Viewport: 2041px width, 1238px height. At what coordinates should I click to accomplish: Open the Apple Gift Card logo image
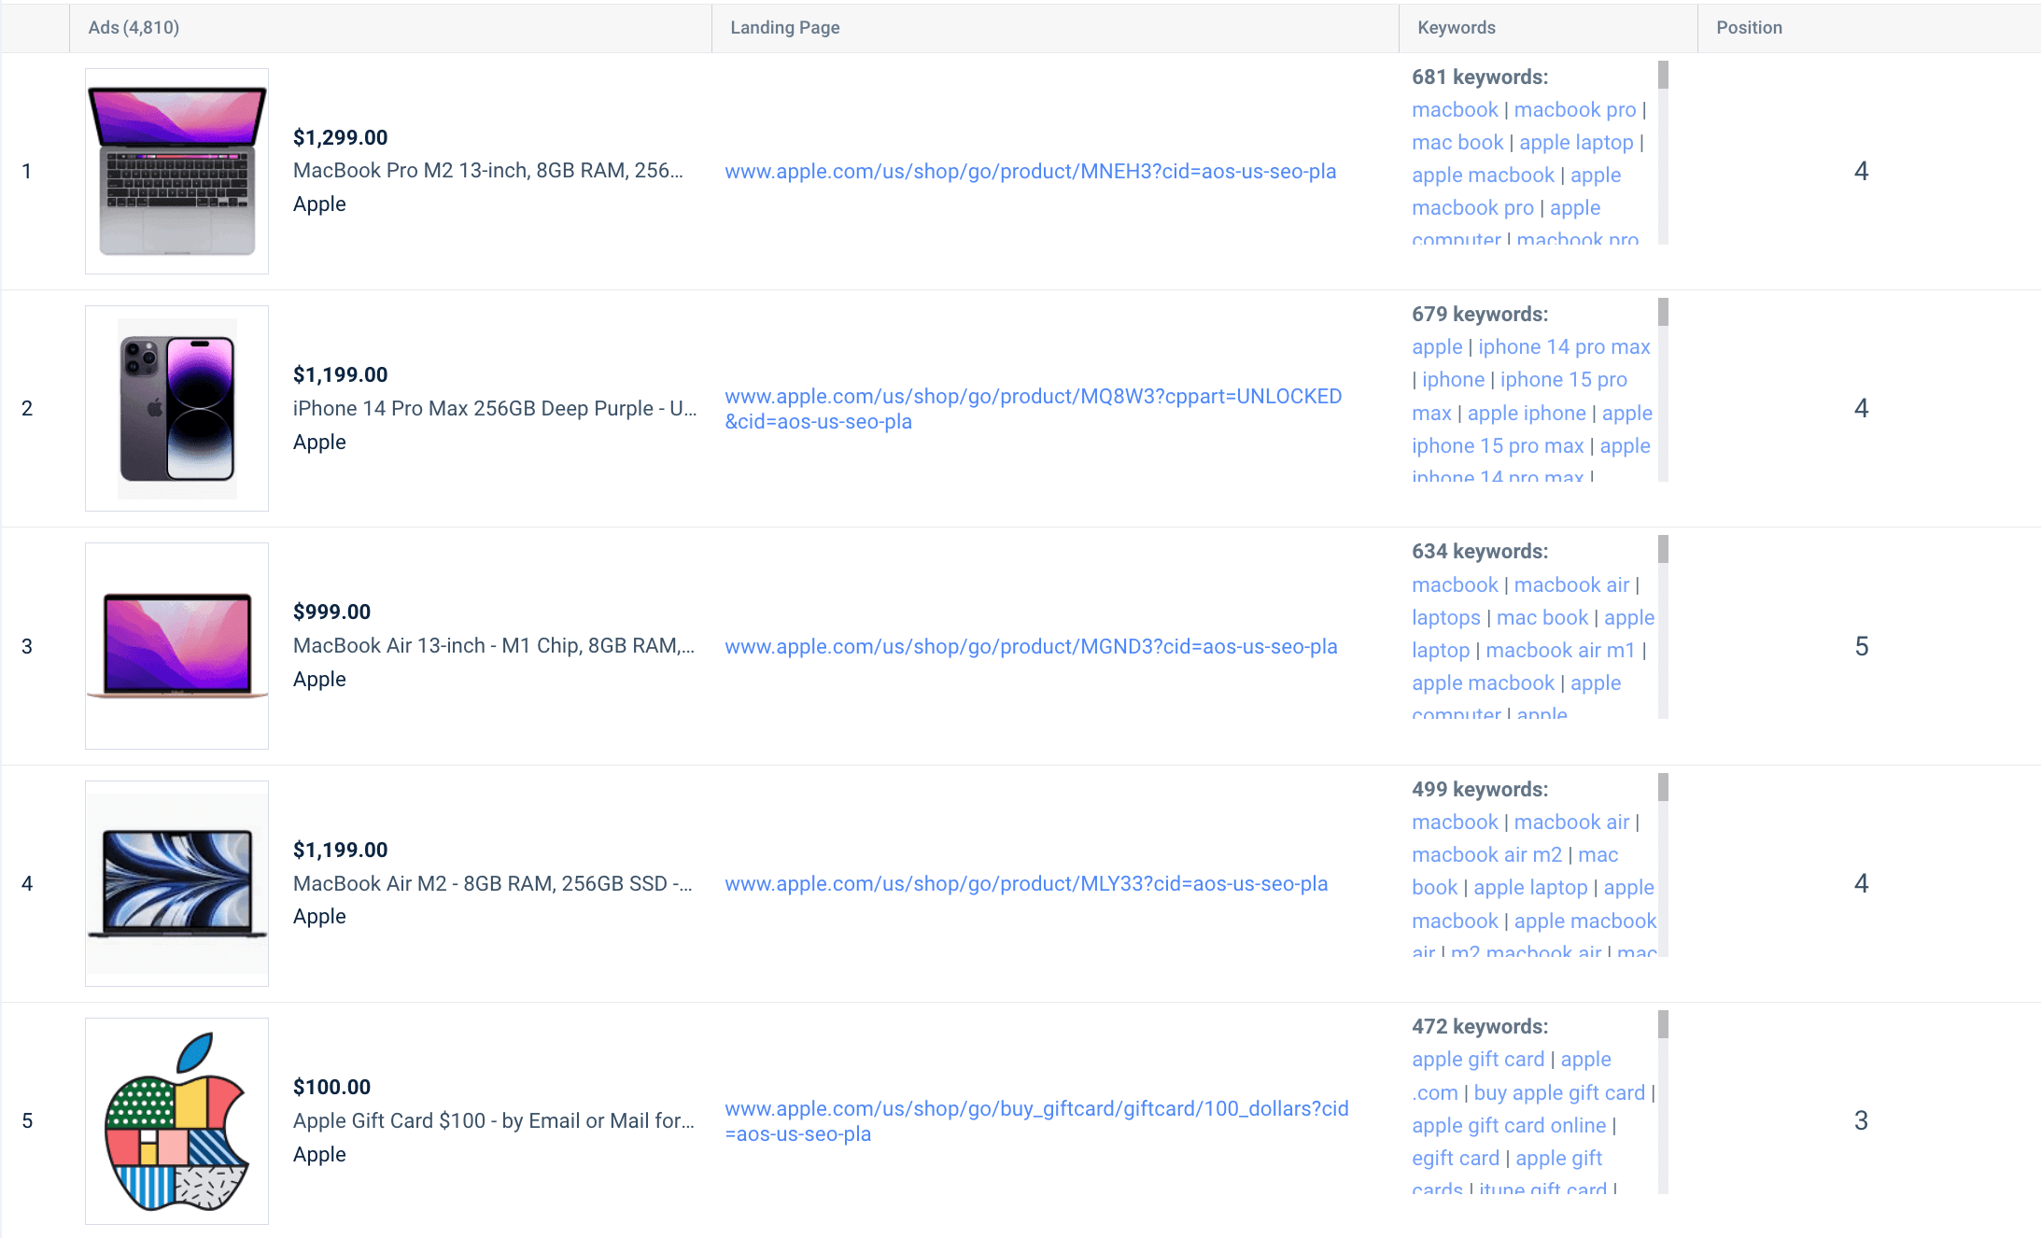coord(176,1120)
